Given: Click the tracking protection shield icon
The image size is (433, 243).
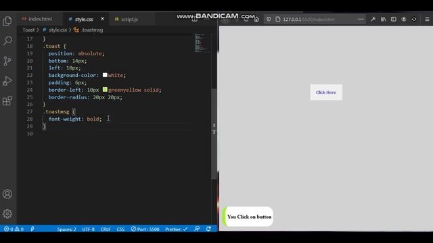Looking at the screenshot, I should (x=269, y=20).
